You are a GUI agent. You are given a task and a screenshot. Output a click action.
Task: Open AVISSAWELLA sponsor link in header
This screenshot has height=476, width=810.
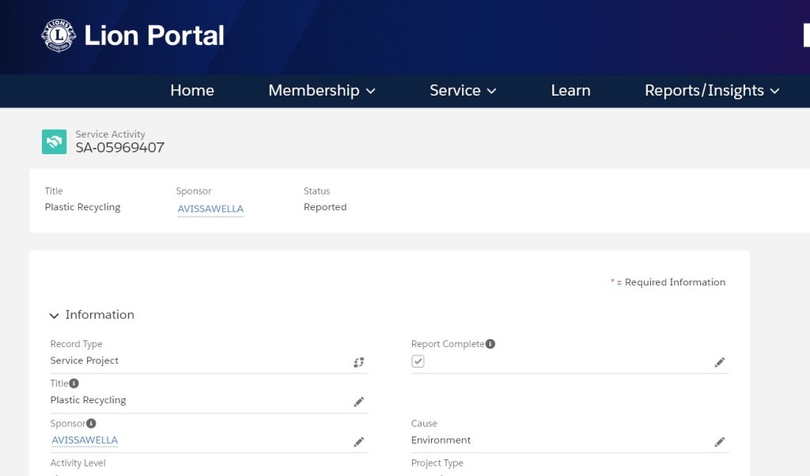coord(210,209)
